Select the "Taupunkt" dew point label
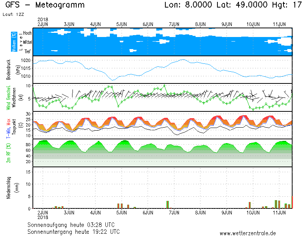Image resolution: width=302 pixels, height=236 pixels. [14, 127]
